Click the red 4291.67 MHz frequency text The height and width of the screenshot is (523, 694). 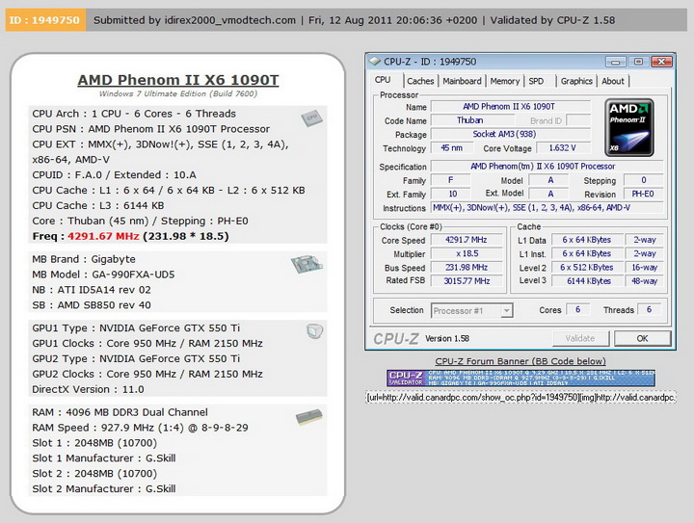(103, 236)
